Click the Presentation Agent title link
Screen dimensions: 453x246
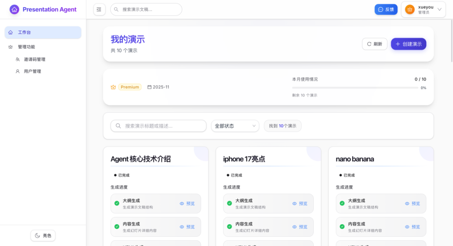coord(49,10)
